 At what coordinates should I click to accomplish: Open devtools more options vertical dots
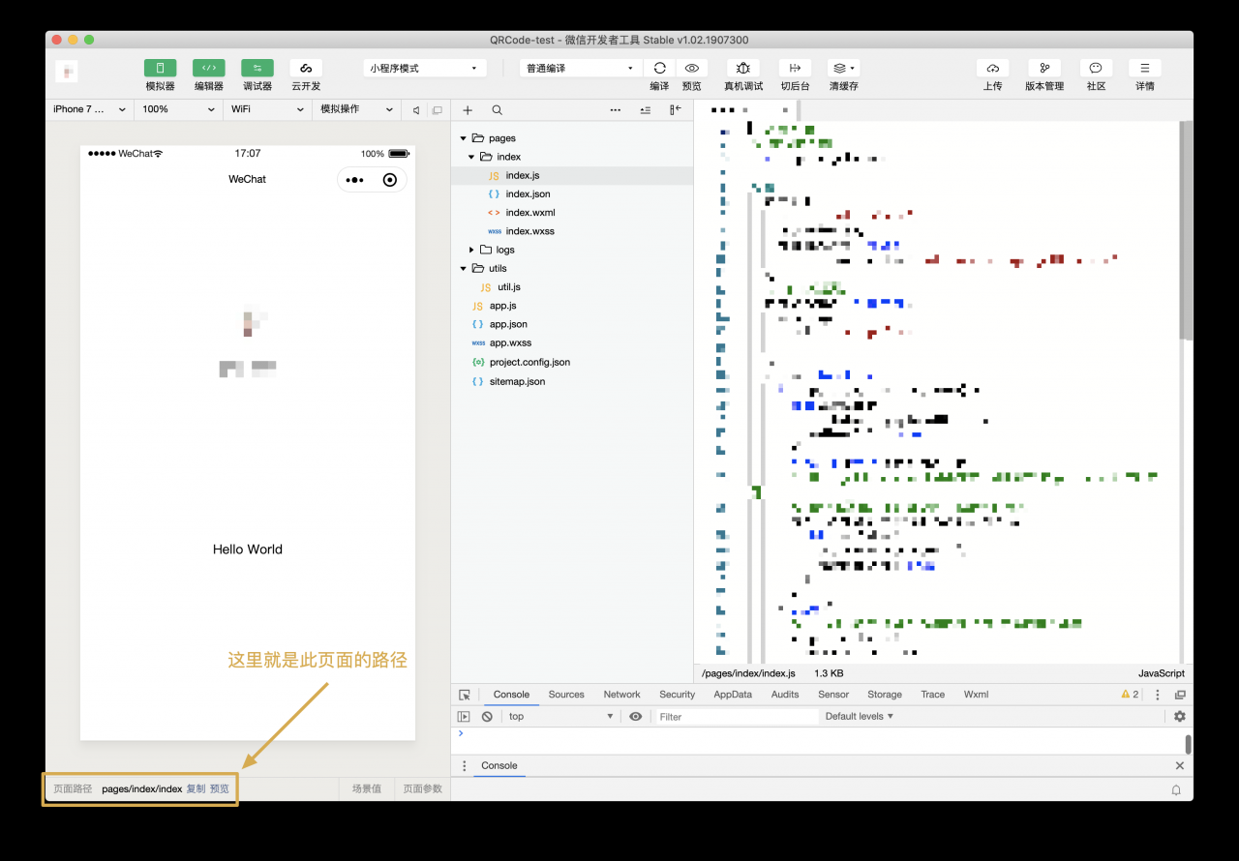(1158, 695)
